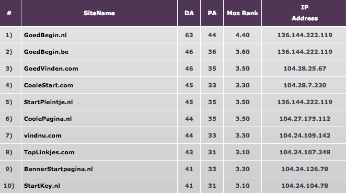Screen dimensions: 346x193
Task: Click the vindnu.com site name
Action: click(x=42, y=135)
